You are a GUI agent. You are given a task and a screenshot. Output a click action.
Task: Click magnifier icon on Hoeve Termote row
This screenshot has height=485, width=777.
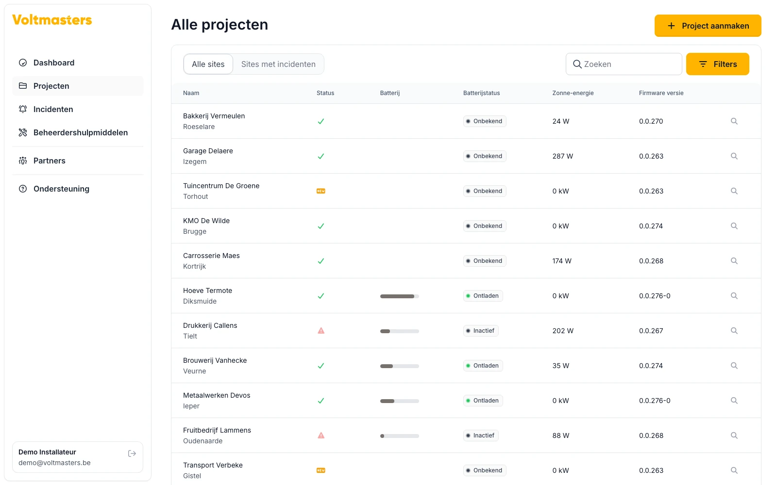click(x=734, y=296)
